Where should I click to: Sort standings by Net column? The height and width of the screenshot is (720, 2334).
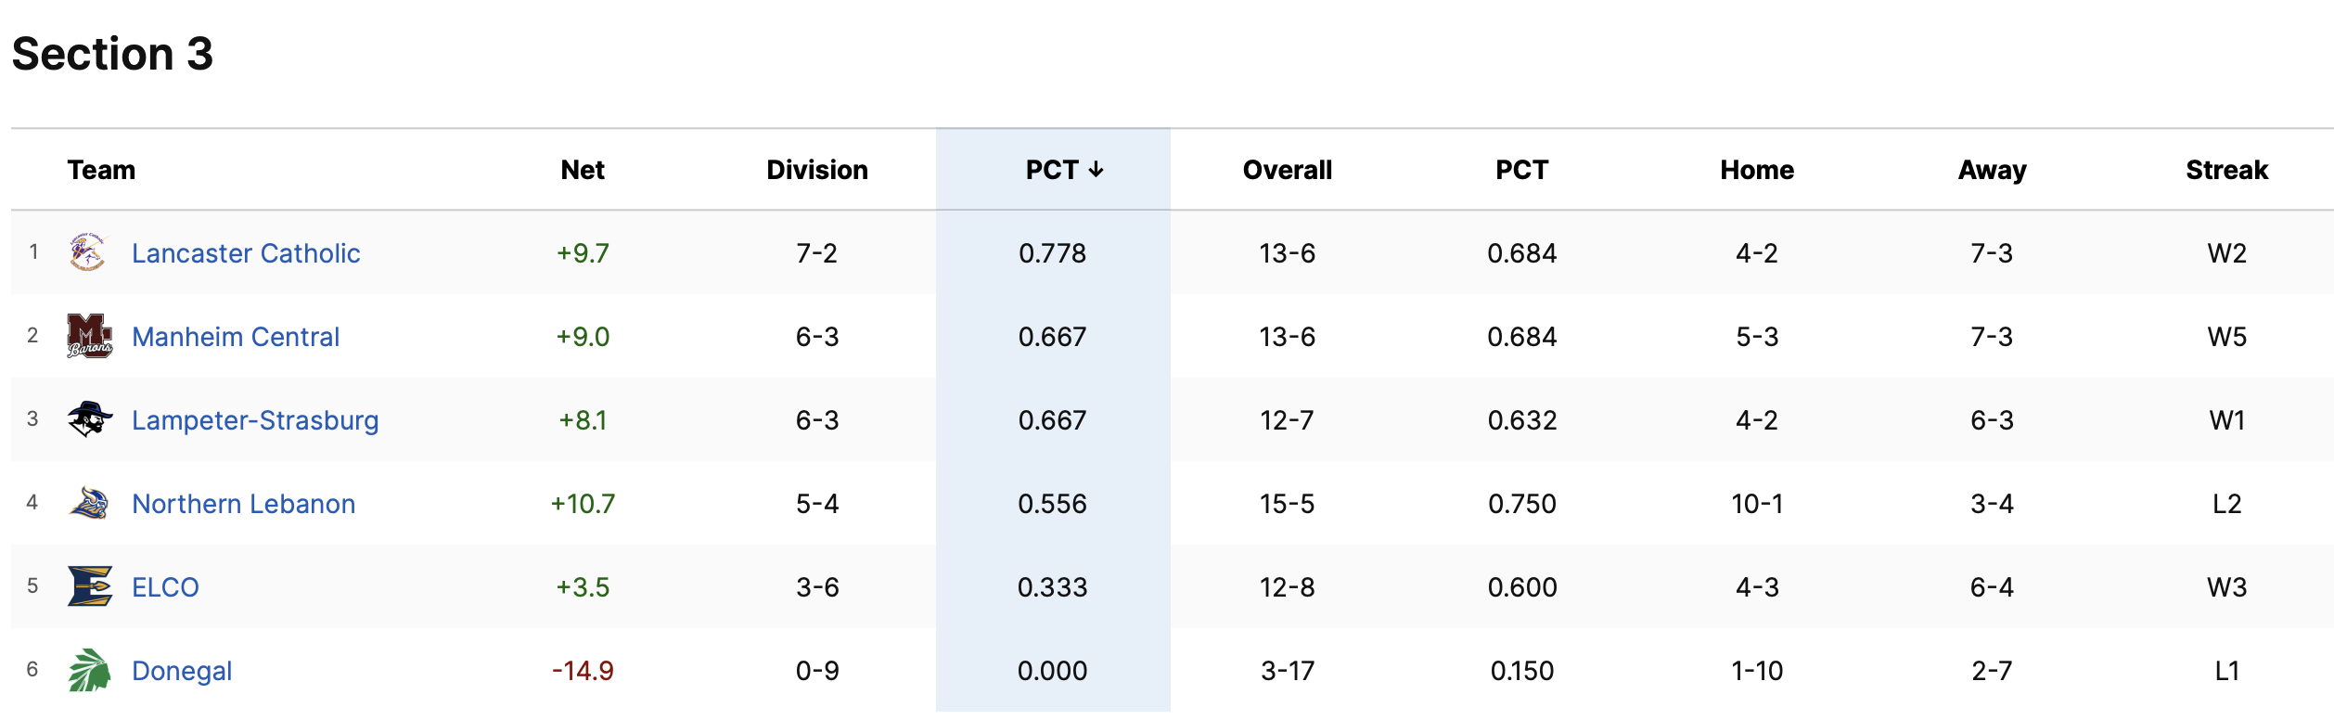583,170
